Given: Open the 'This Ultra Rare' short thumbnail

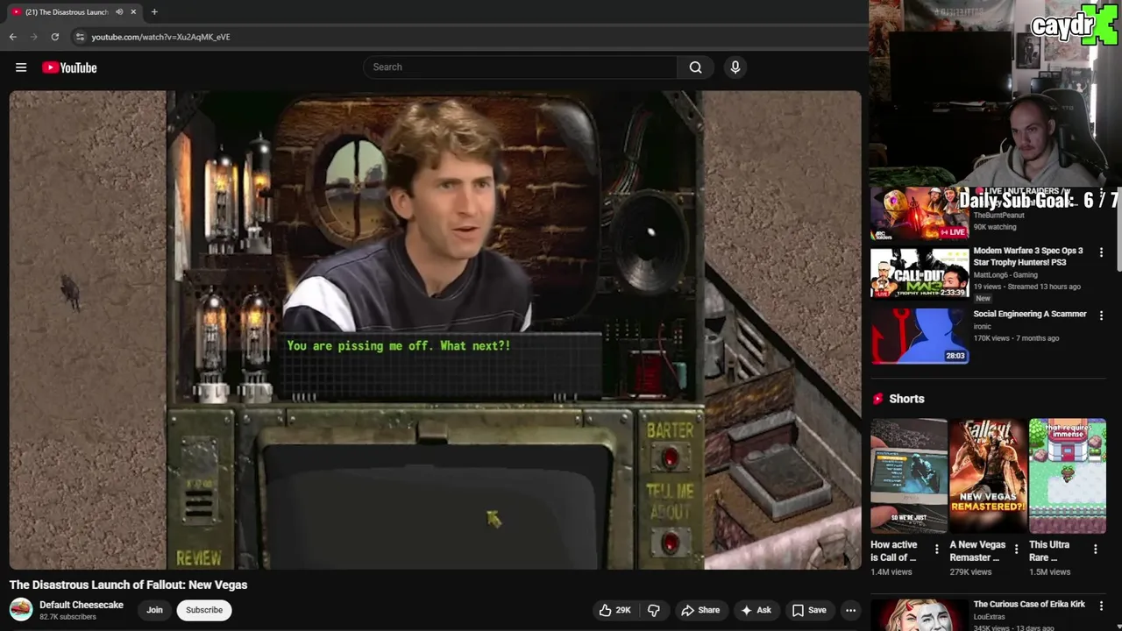Looking at the screenshot, I should [1068, 476].
